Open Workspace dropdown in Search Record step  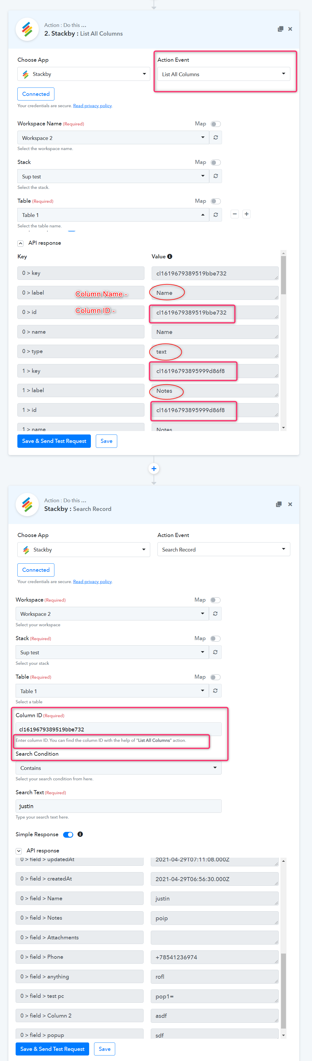point(112,614)
